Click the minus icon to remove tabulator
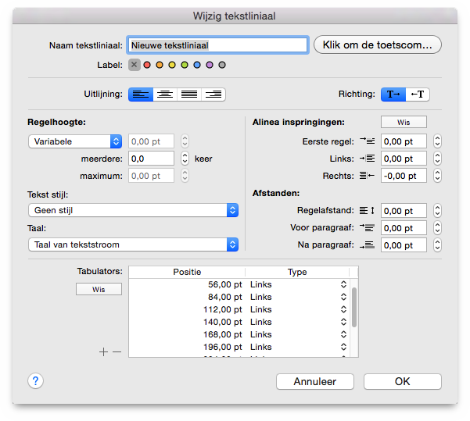Screen dimensions: 470x421 pyautogui.click(x=117, y=351)
